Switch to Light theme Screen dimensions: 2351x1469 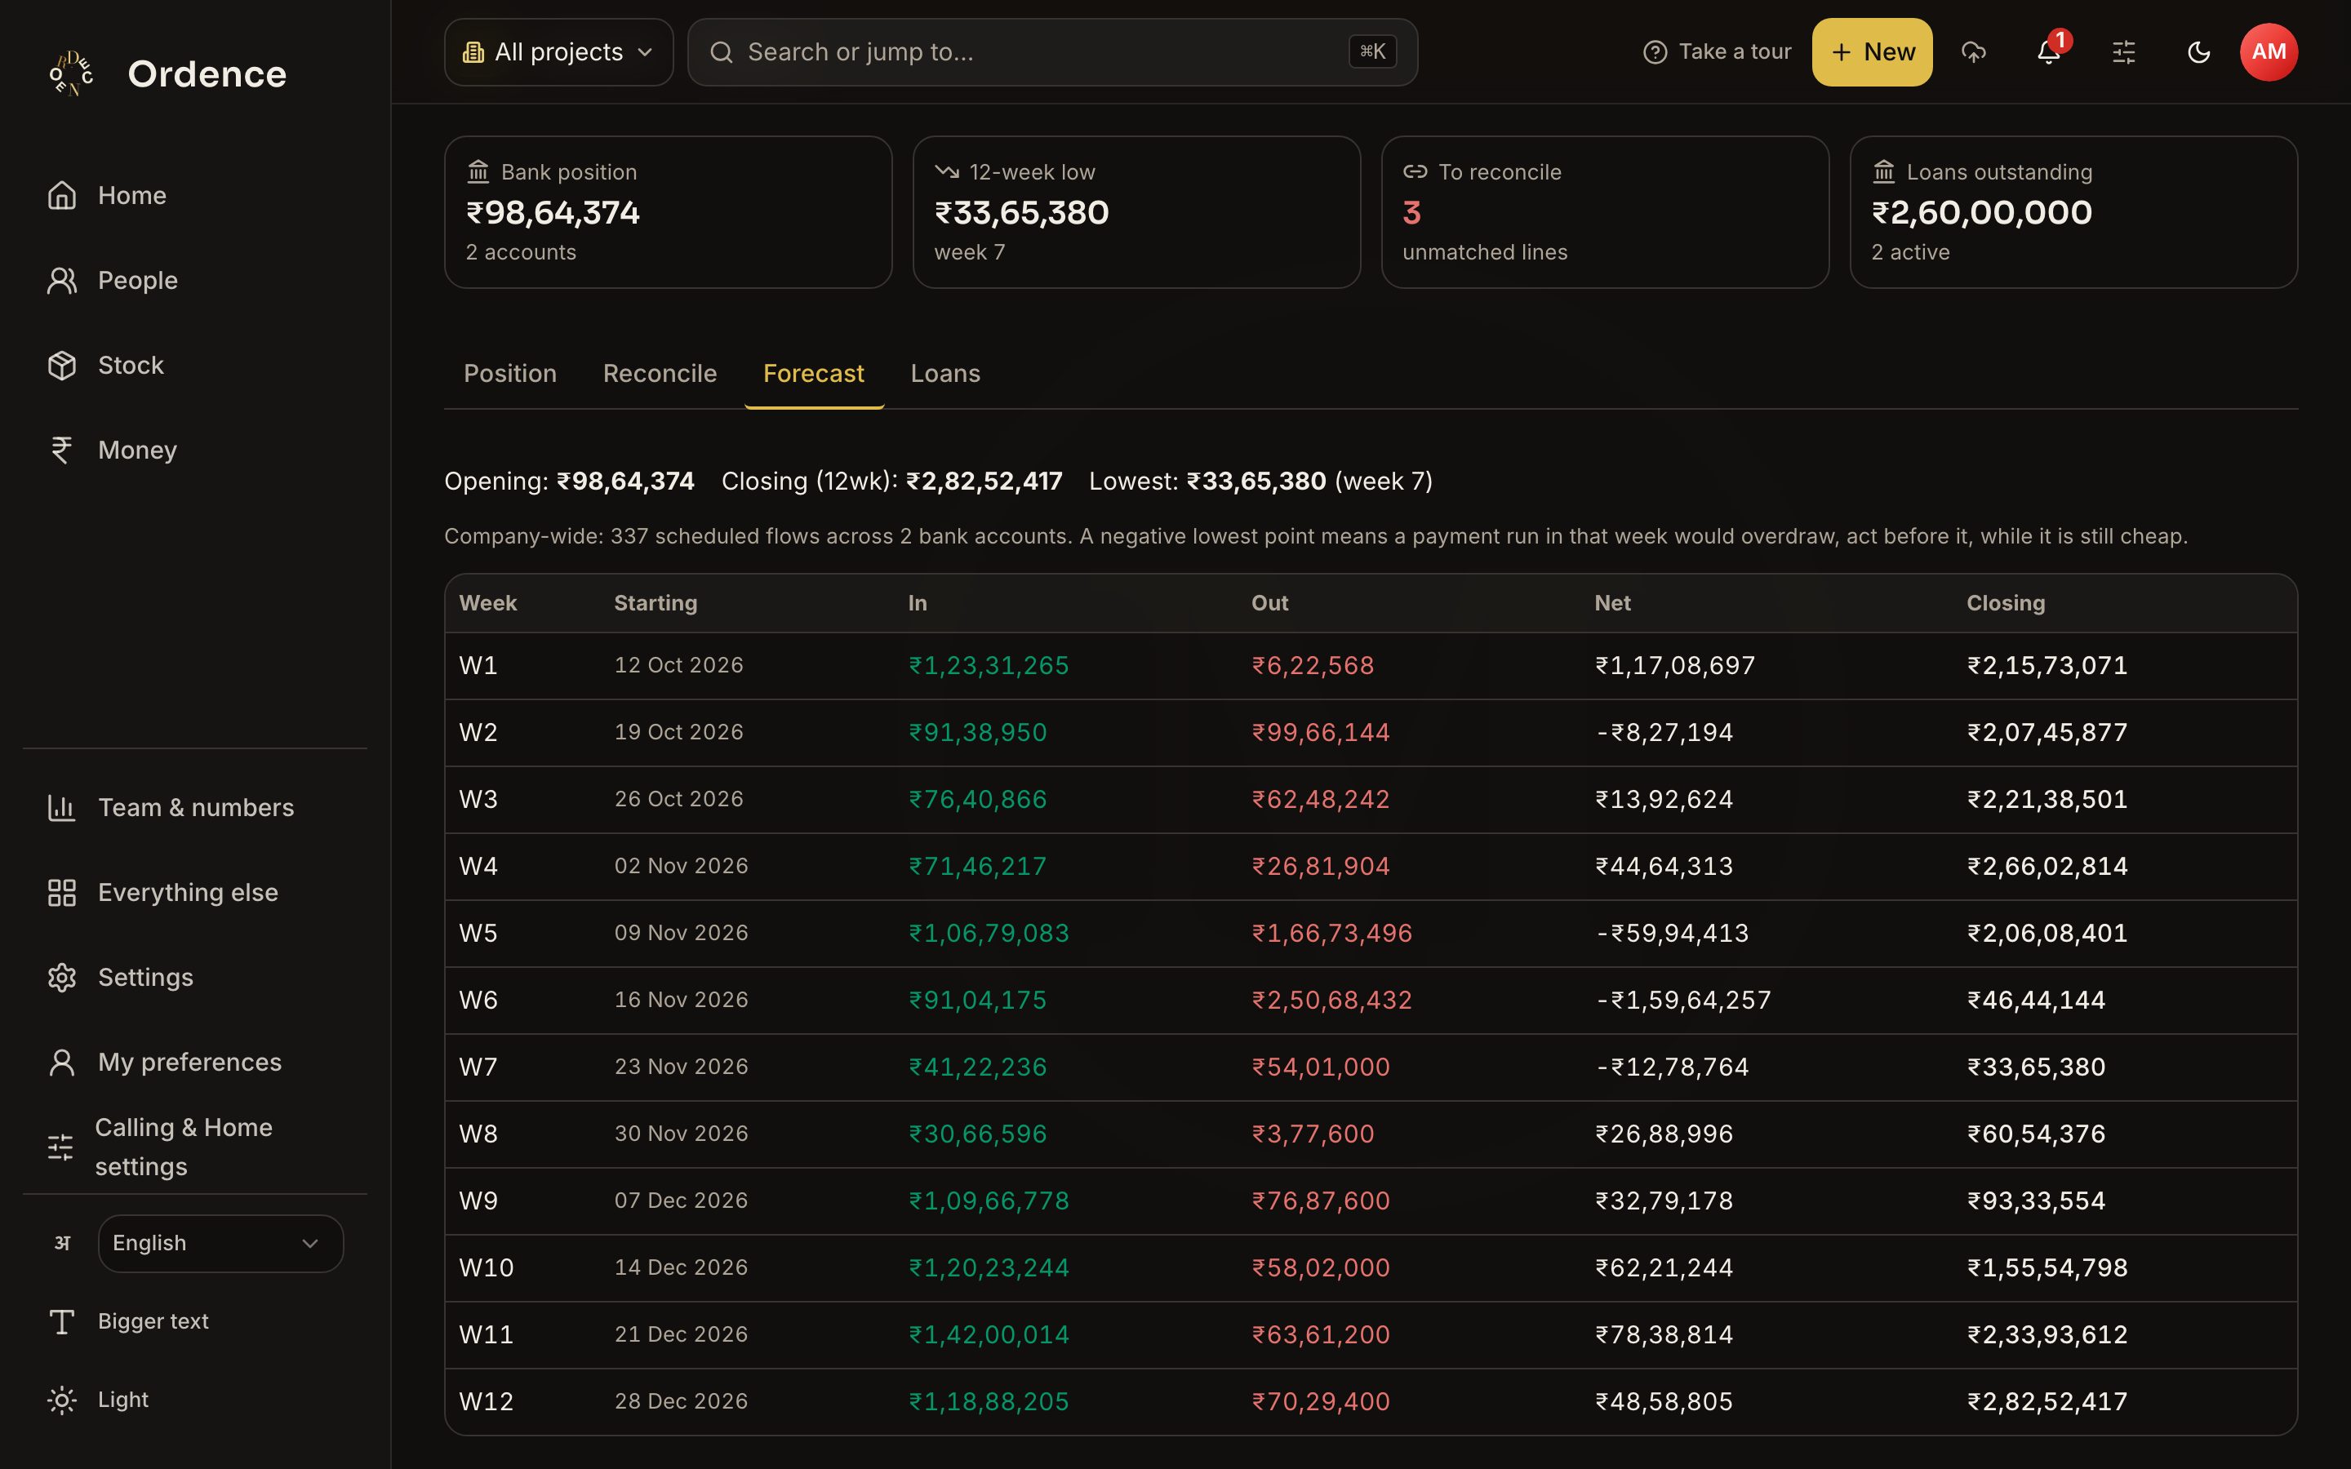click(x=194, y=1400)
